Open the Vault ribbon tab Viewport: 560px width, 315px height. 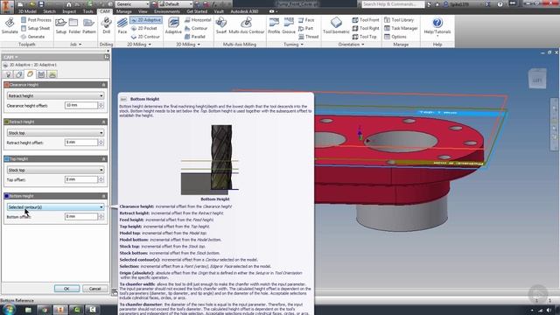219,11
